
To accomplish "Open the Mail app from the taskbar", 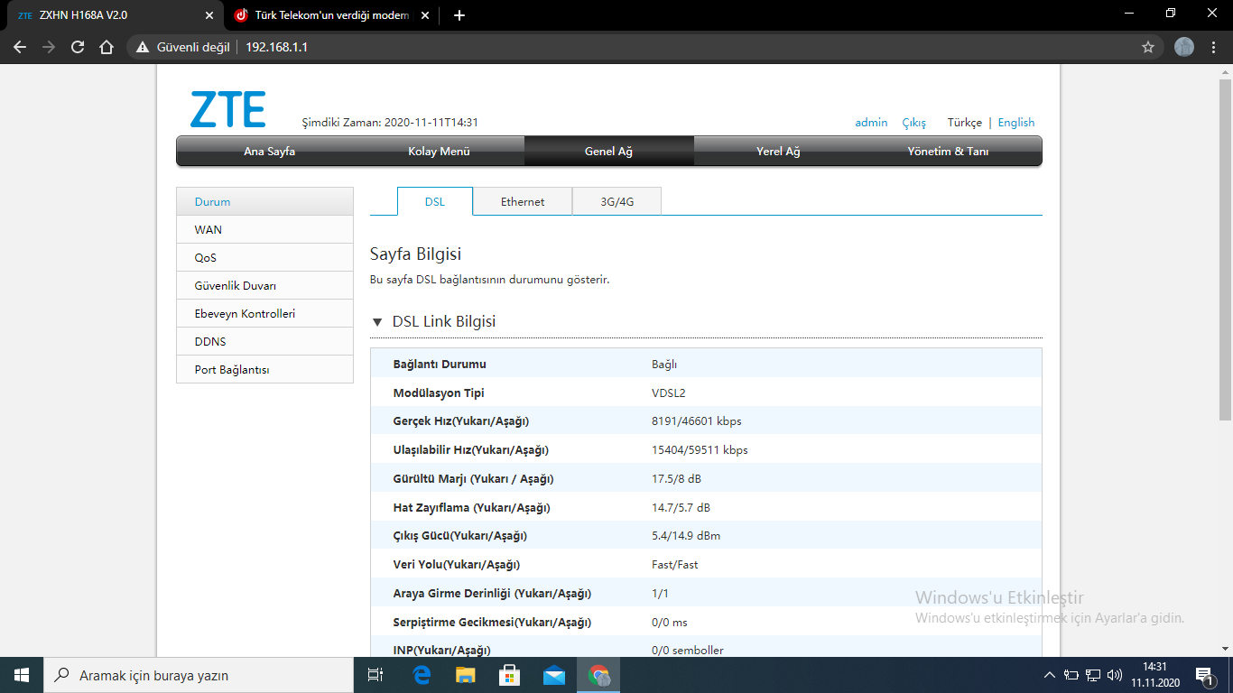I will pyautogui.click(x=553, y=675).
